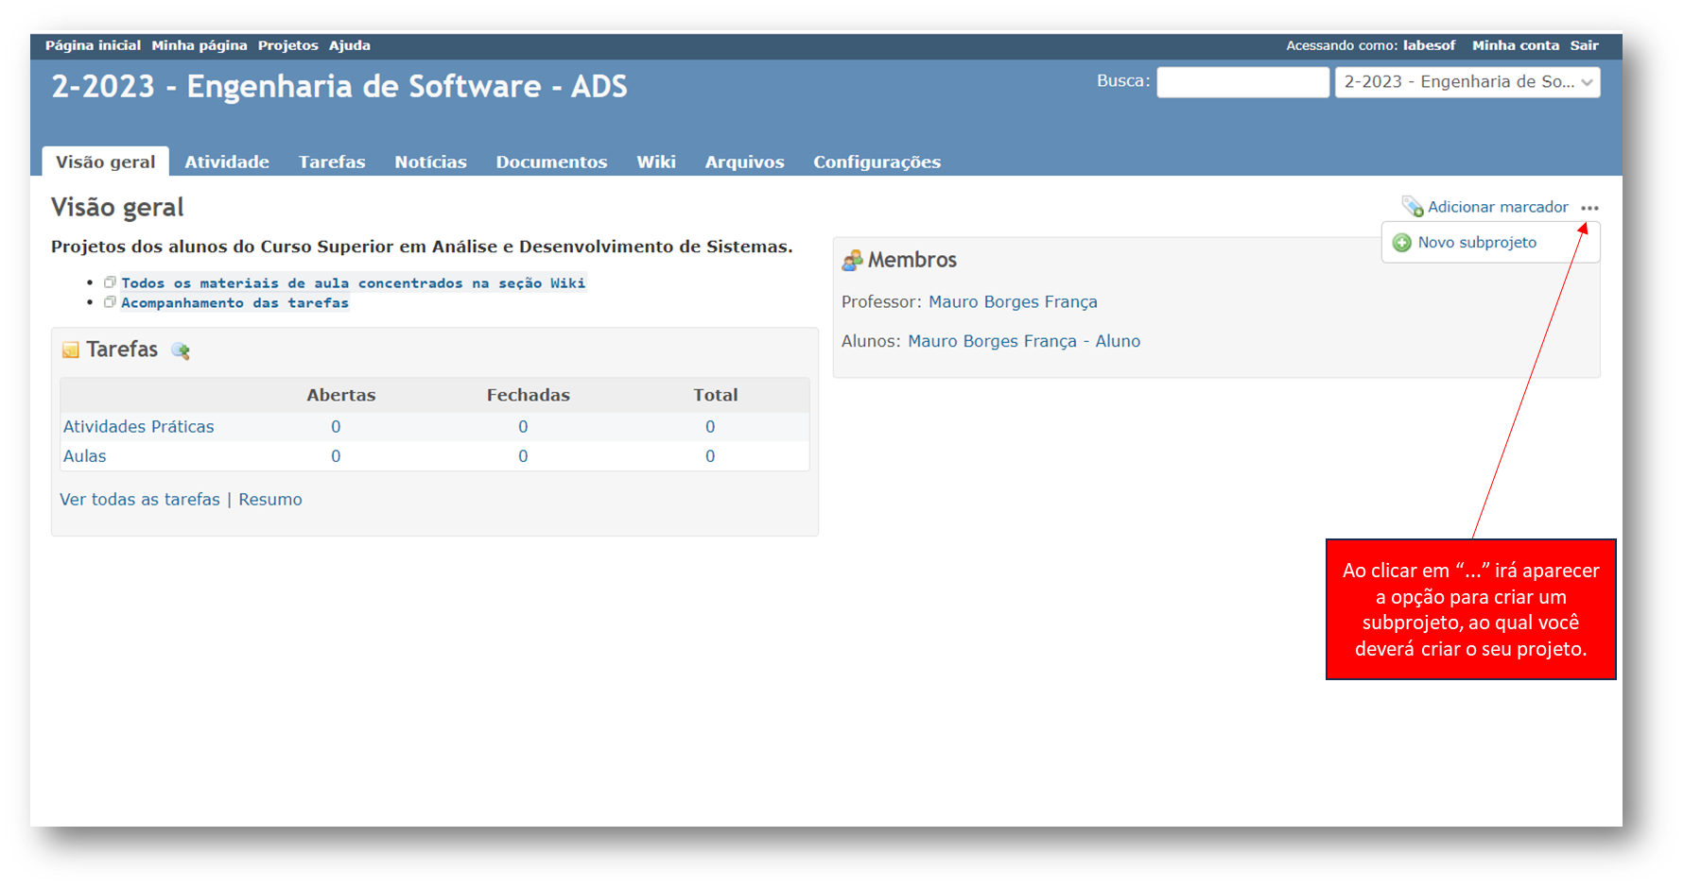1684x888 pixels.
Task: Open the Configurações tab
Action: click(877, 162)
